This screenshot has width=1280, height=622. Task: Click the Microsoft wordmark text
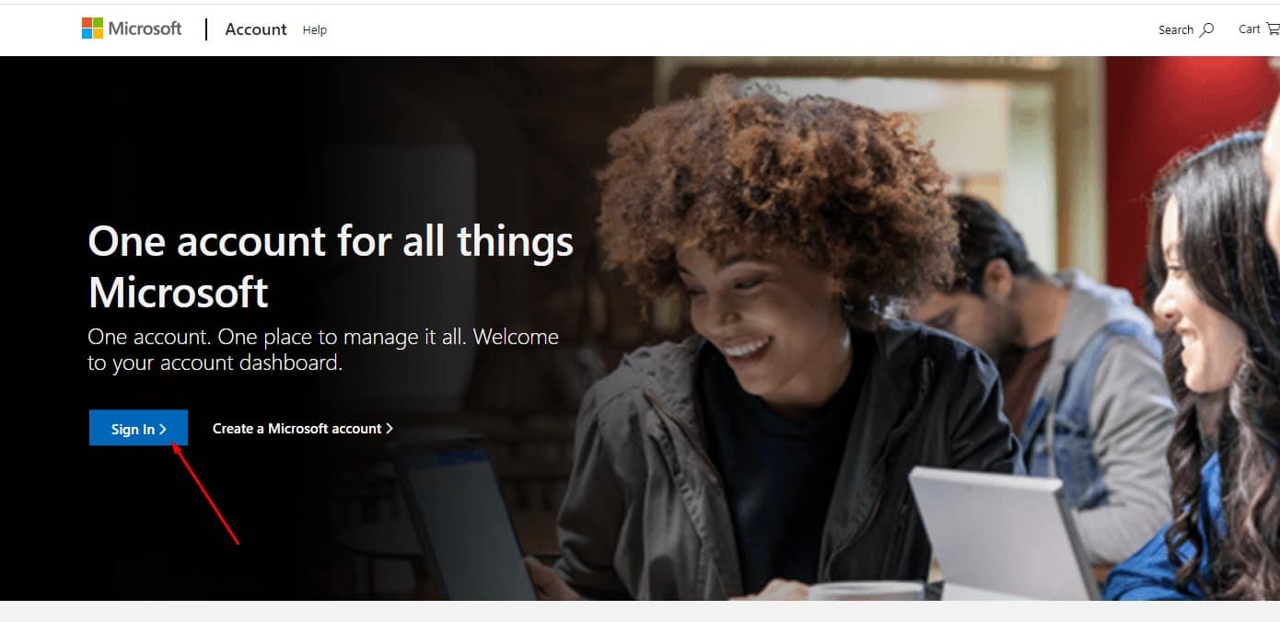pyautogui.click(x=145, y=29)
